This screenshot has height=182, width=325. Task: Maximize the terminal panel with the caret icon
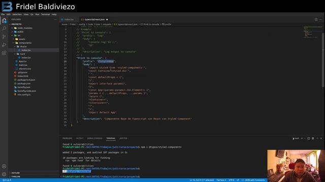tap(317, 139)
